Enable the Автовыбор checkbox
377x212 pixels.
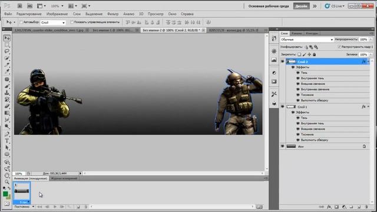(x=21, y=22)
